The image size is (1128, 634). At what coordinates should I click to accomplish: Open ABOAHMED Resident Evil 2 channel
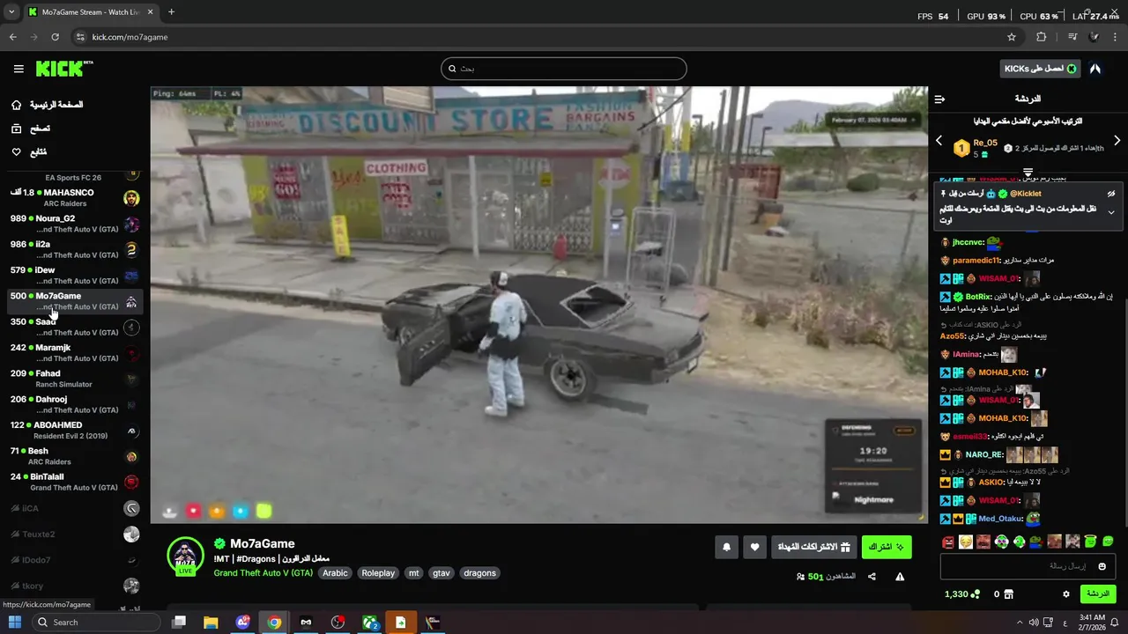75,431
